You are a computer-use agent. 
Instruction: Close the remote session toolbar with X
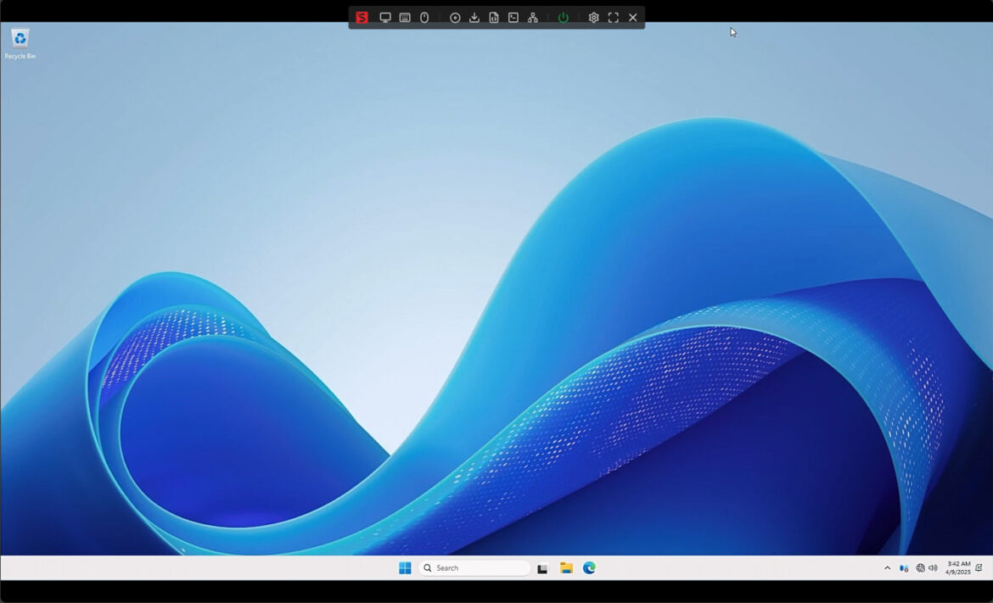(x=632, y=18)
